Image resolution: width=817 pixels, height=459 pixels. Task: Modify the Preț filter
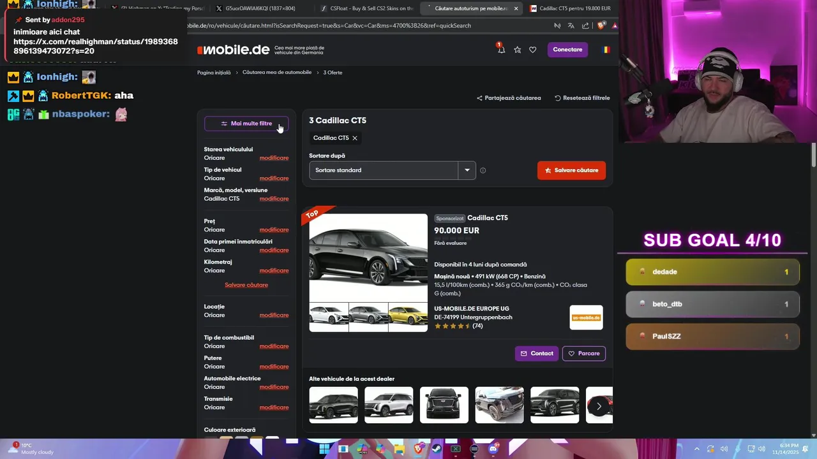[274, 230]
